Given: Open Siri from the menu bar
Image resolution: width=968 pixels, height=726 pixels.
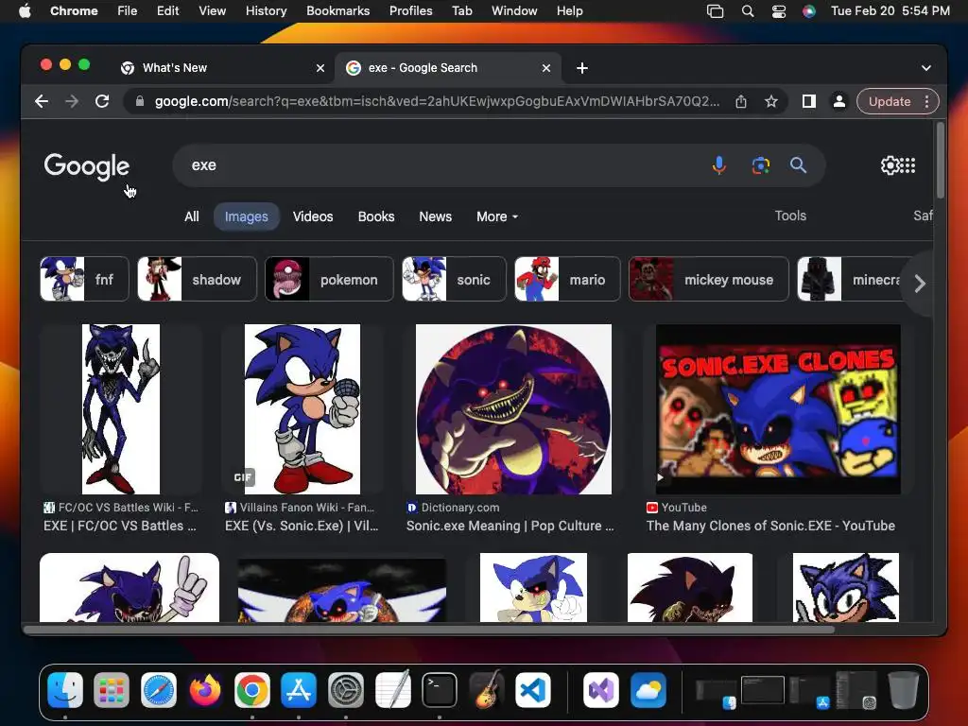Looking at the screenshot, I should (809, 11).
